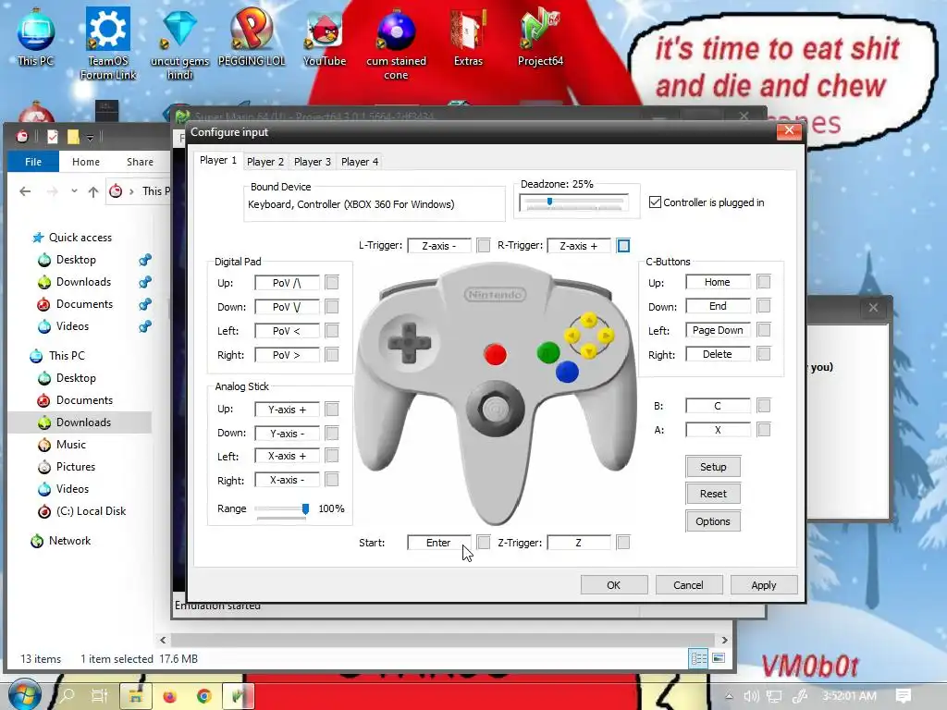The image size is (947, 710).
Task: Click Explorer properties quick-access checkmark icon
Action: [53, 137]
